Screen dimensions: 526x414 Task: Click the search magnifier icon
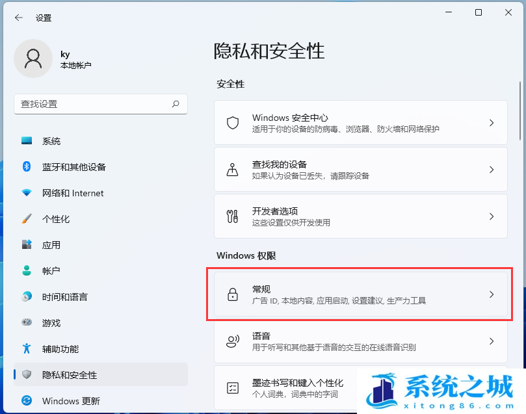pyautogui.click(x=176, y=104)
